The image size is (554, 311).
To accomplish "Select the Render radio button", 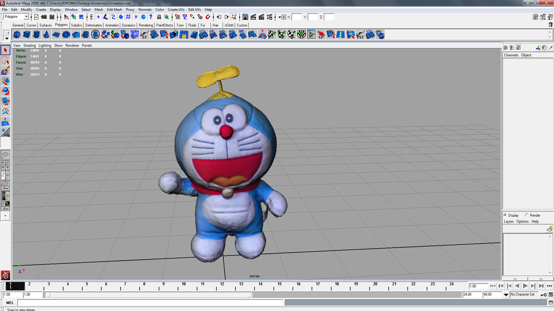I will pyautogui.click(x=527, y=215).
